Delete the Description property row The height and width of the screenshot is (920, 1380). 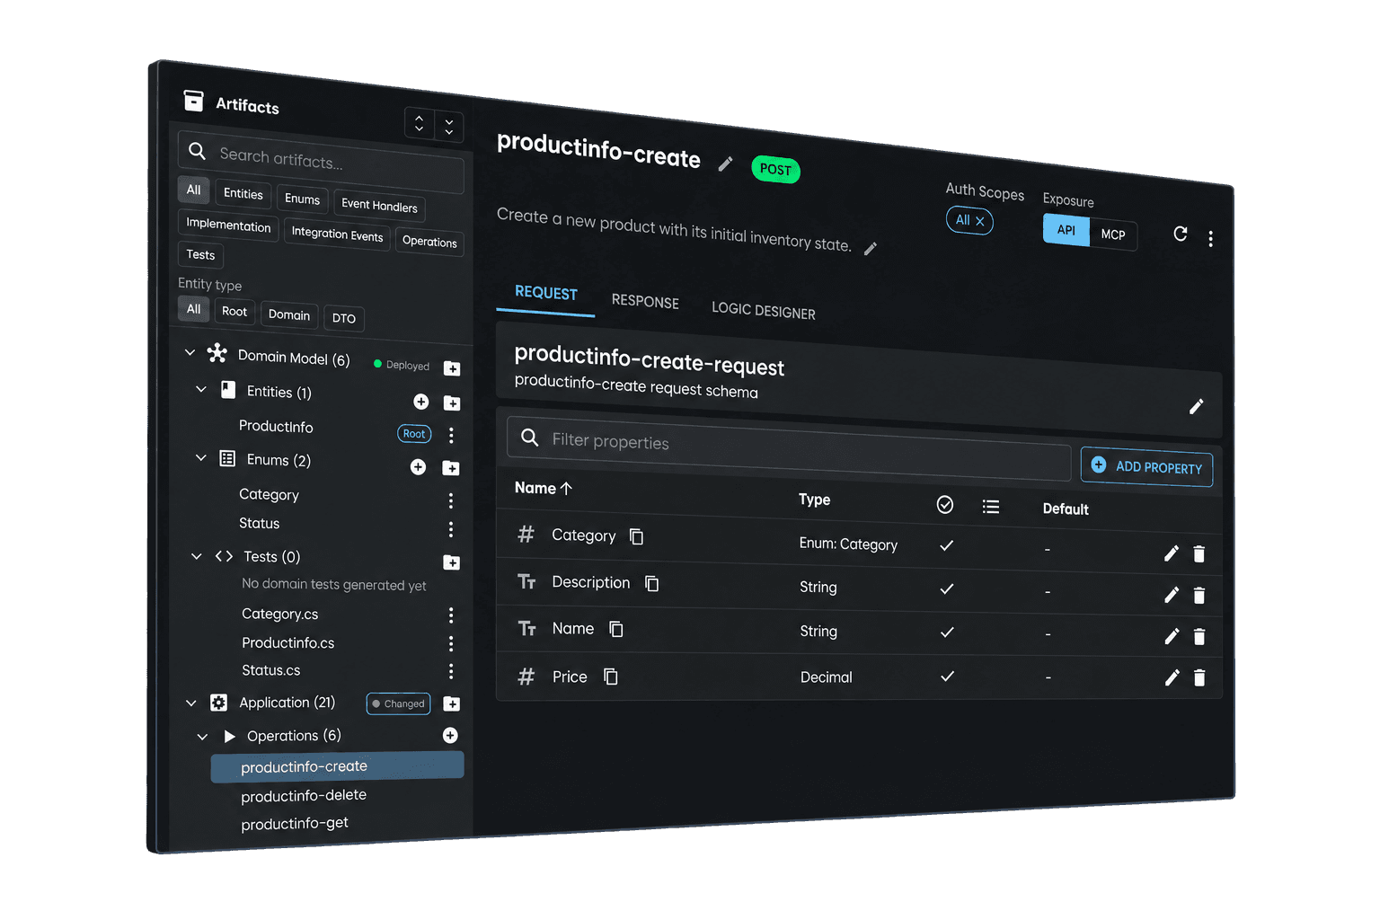coord(1199,595)
